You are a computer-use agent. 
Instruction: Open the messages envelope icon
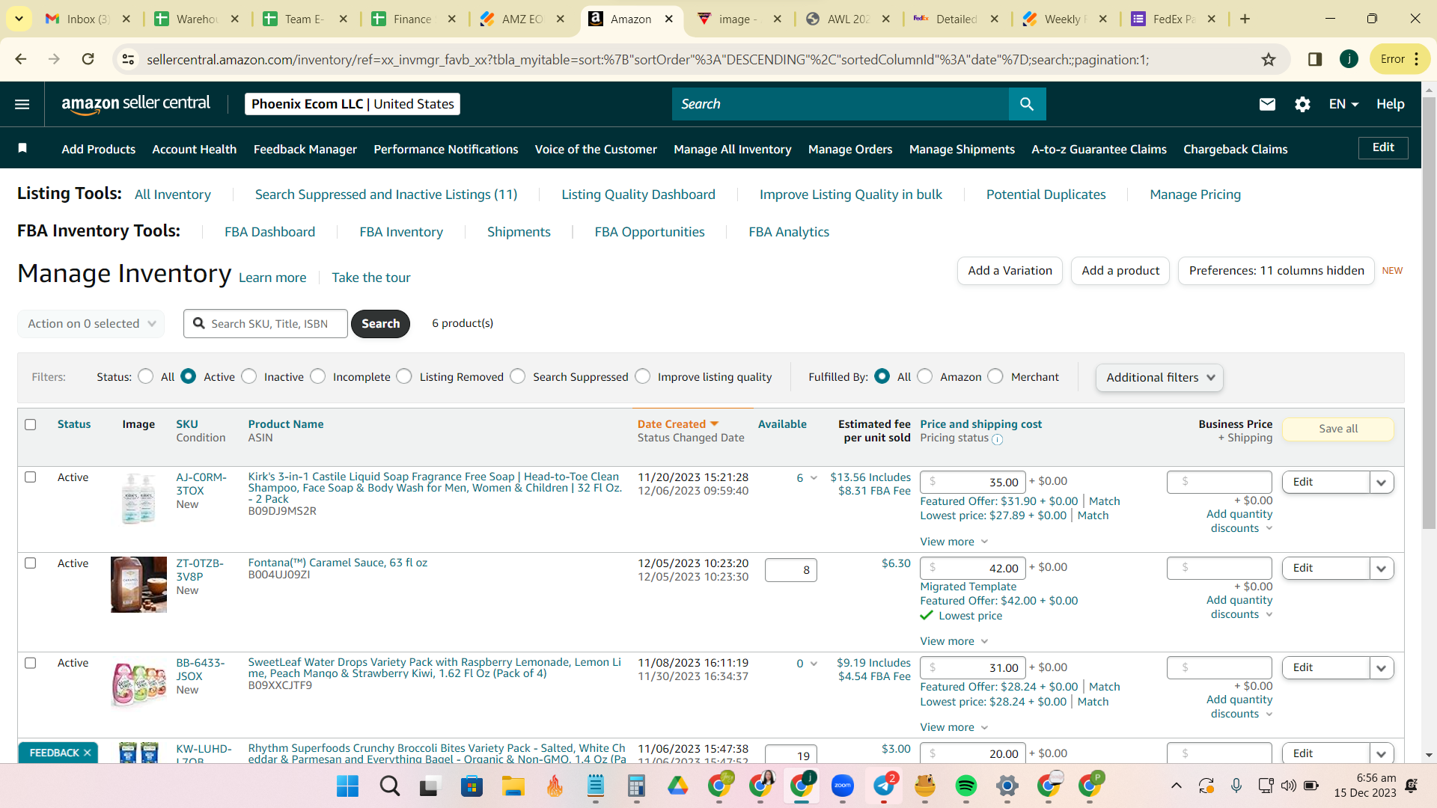tap(1267, 104)
